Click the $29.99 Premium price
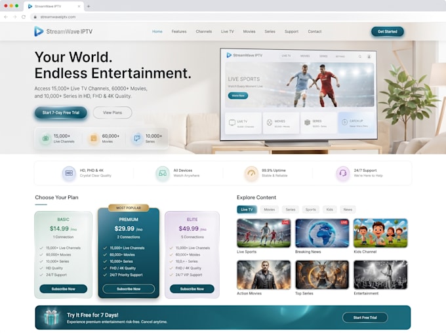This screenshot has width=446, height=333. coord(129,229)
